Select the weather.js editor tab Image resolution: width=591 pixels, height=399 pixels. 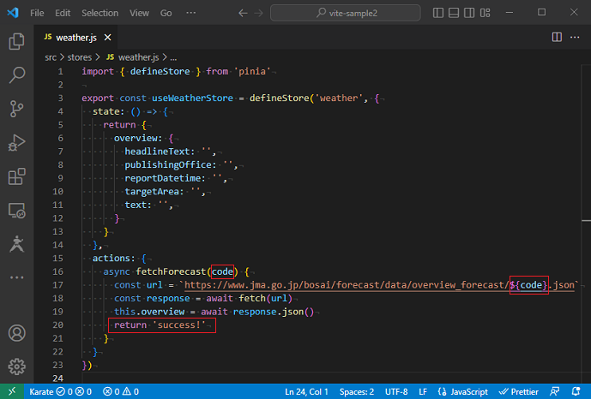pyautogui.click(x=76, y=37)
